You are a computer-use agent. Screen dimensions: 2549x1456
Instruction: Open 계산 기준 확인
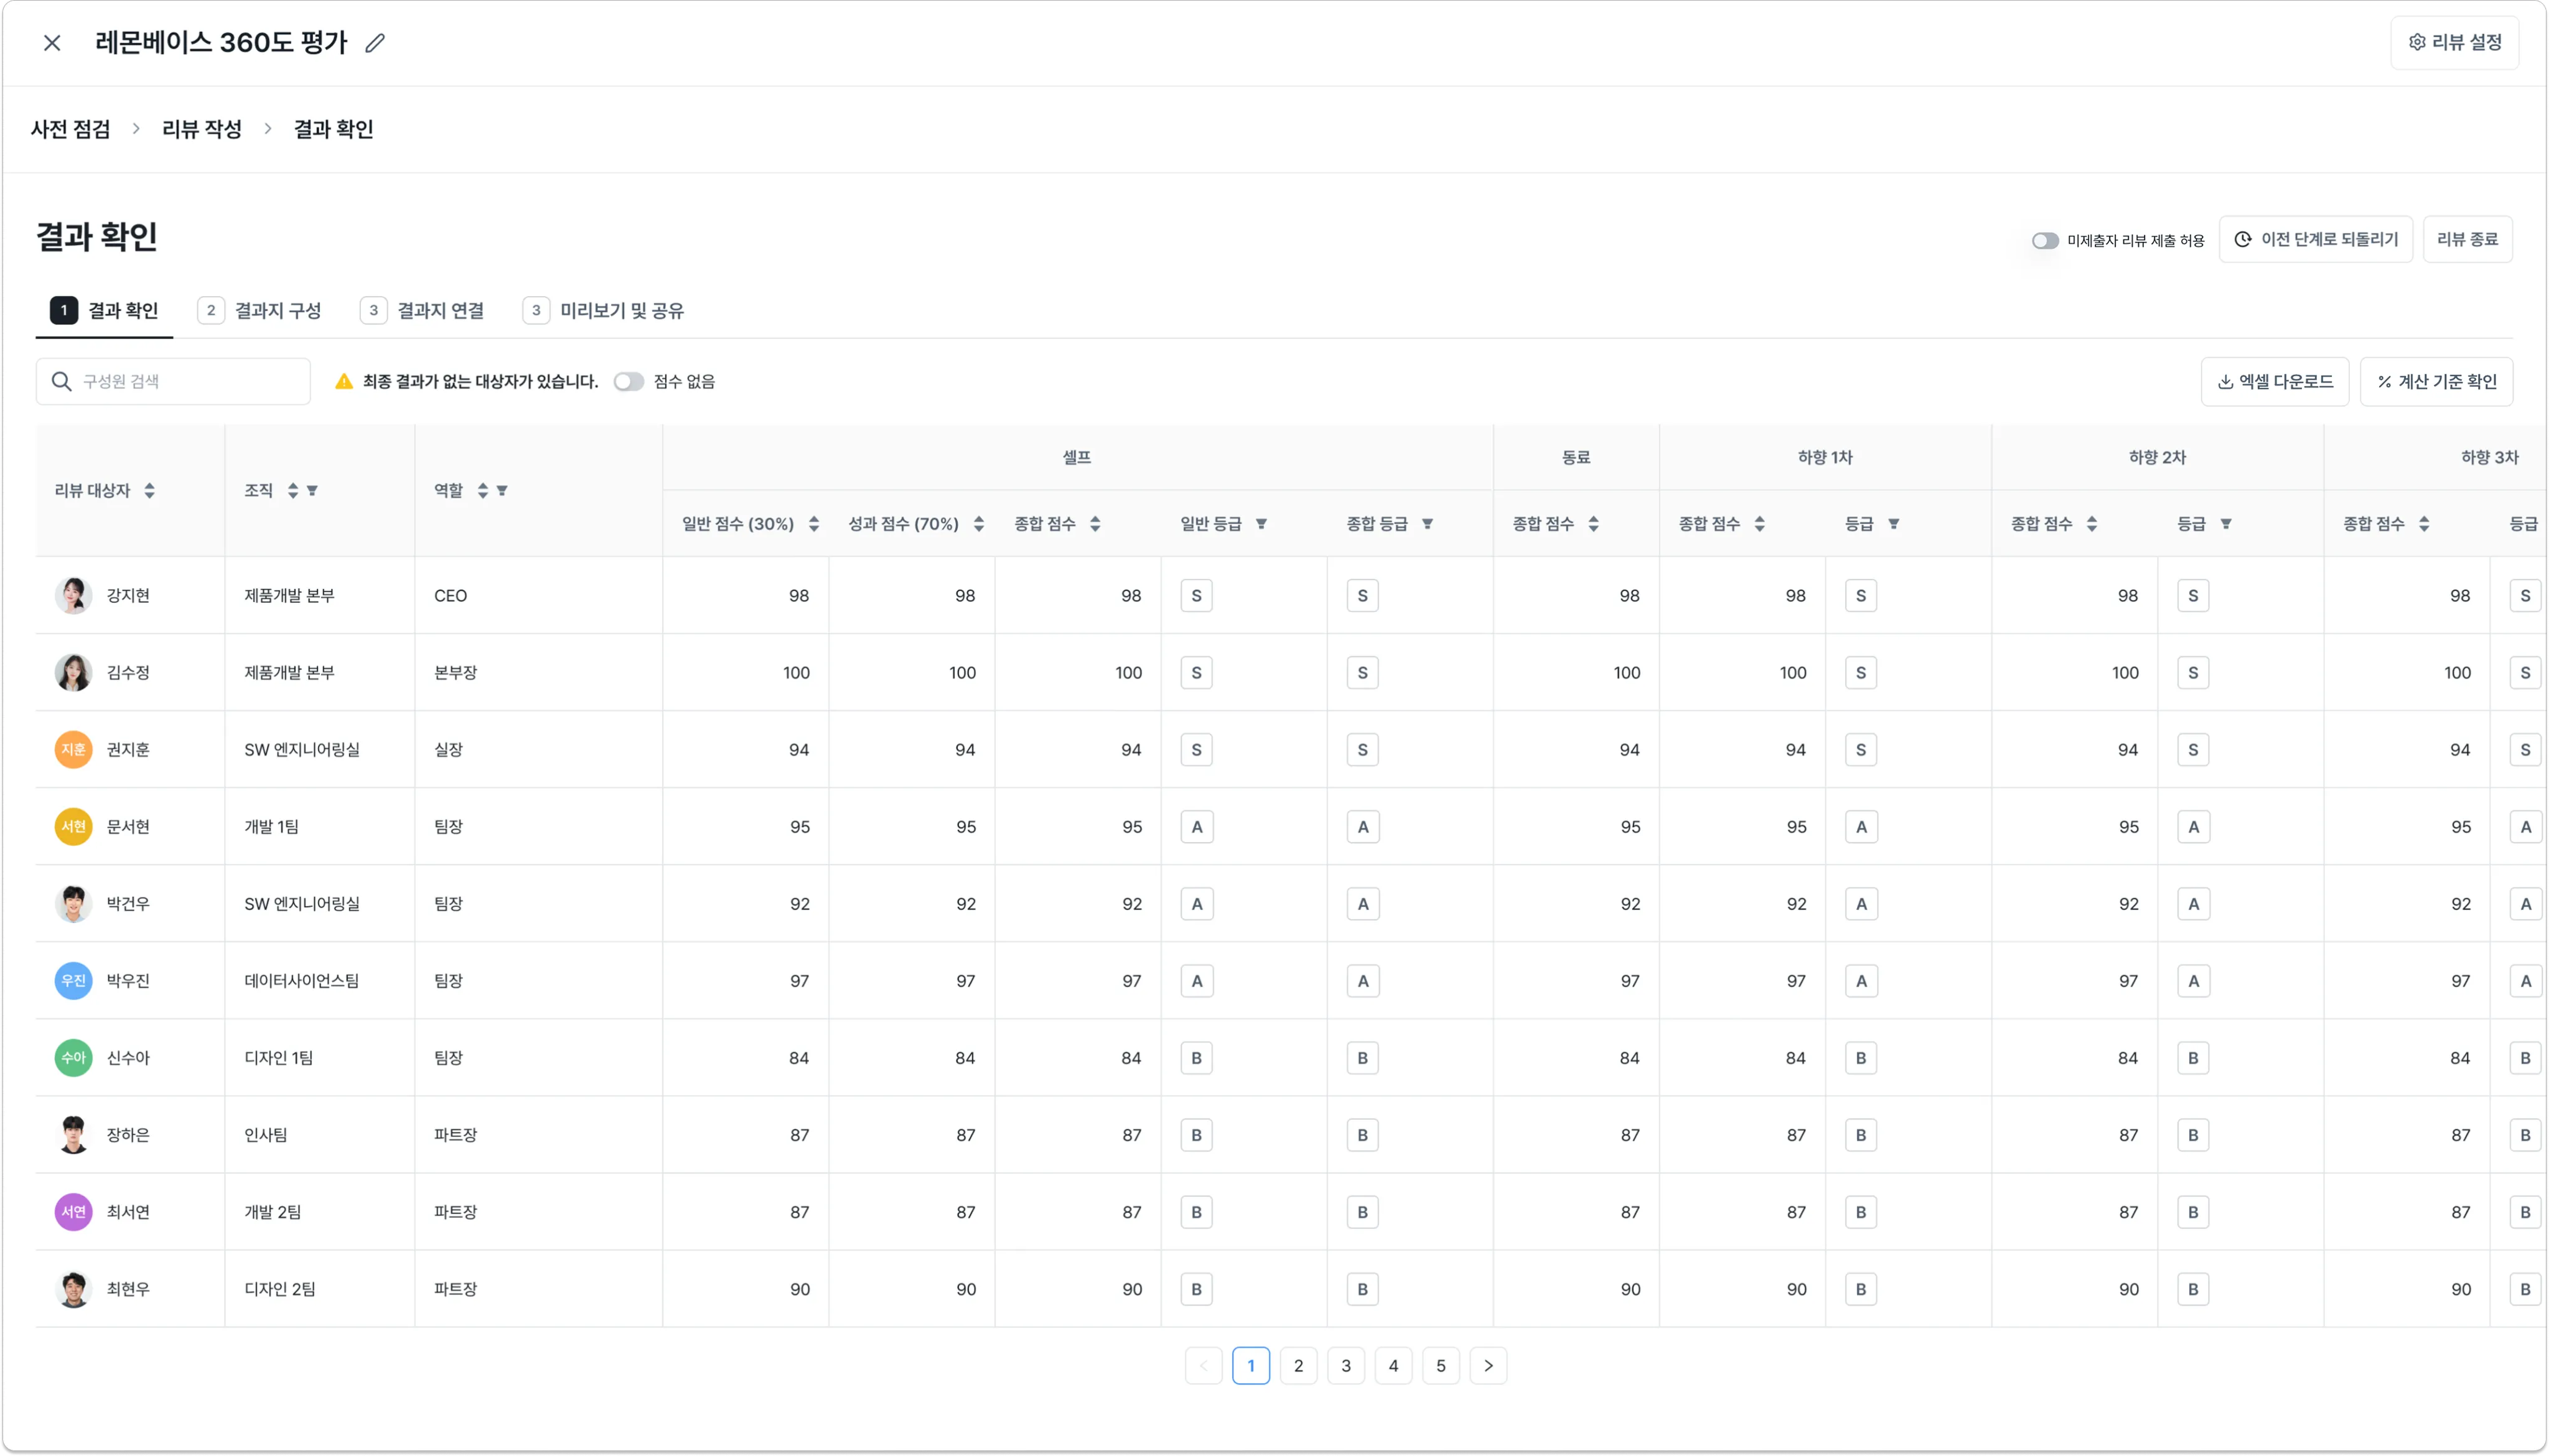coord(2436,382)
